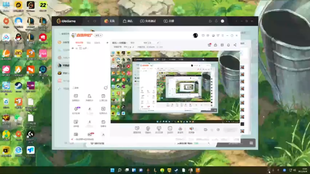The width and height of the screenshot is (310, 174).
Task: Show hidden system tray icons
Action: click(x=269, y=170)
